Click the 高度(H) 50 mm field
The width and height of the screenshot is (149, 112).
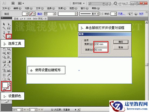[x=101, y=50]
